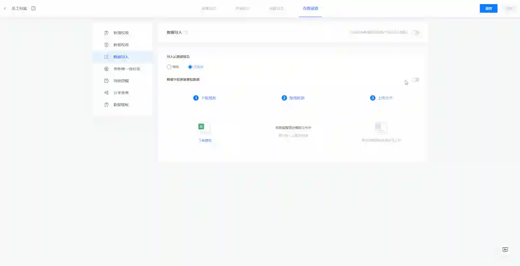Image resolution: width=520 pixels, height=266 pixels.
Task: Open 数据模板 in the left sidebar
Action: (x=121, y=105)
